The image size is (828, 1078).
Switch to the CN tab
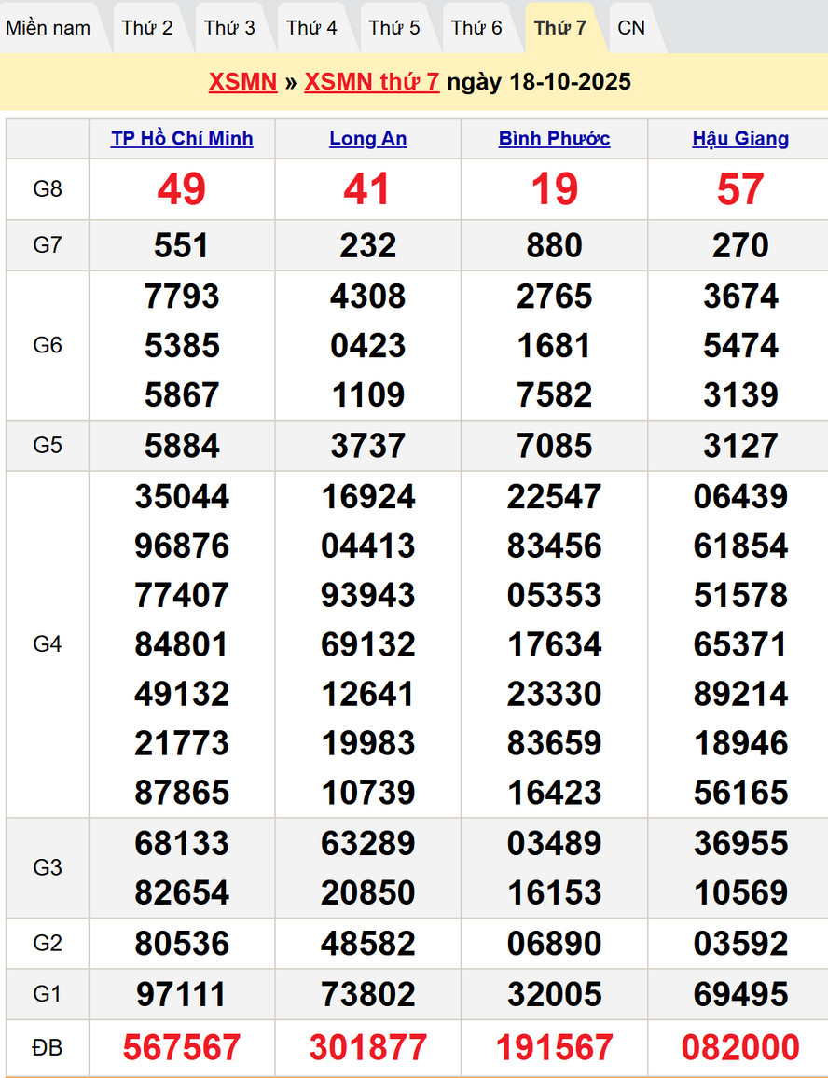(x=631, y=28)
